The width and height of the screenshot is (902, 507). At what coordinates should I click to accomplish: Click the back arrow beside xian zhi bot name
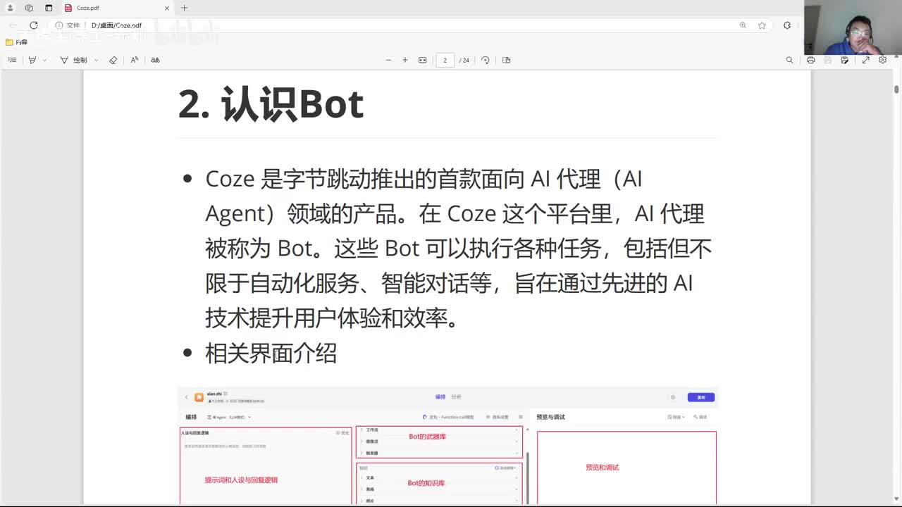pos(187,397)
